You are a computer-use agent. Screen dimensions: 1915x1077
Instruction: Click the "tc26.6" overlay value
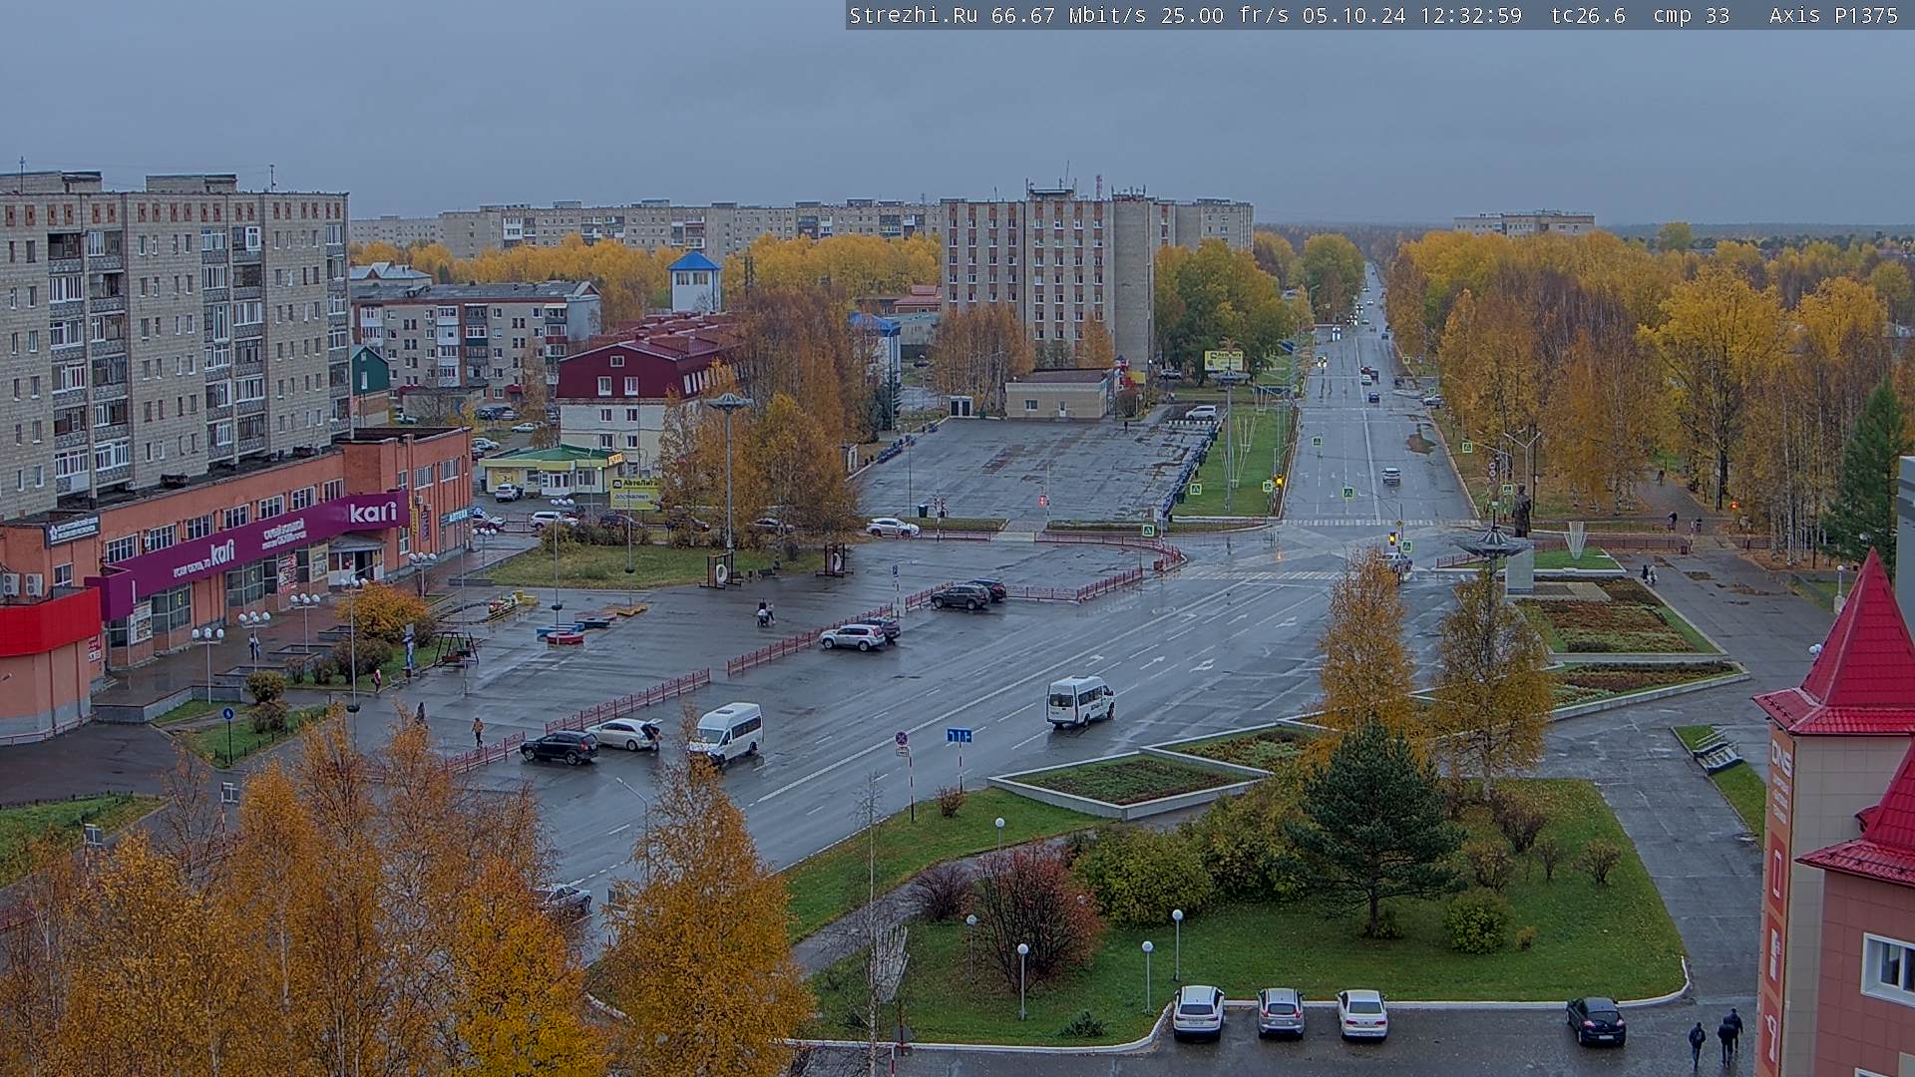point(1588,15)
